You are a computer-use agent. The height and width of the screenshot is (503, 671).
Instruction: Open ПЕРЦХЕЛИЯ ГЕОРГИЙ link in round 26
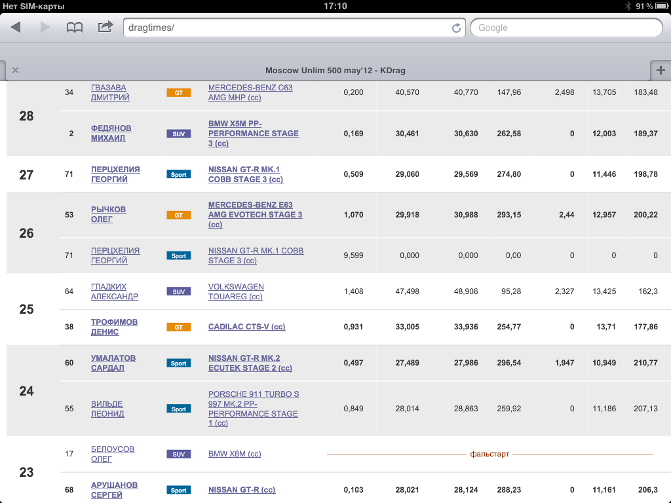click(x=115, y=255)
